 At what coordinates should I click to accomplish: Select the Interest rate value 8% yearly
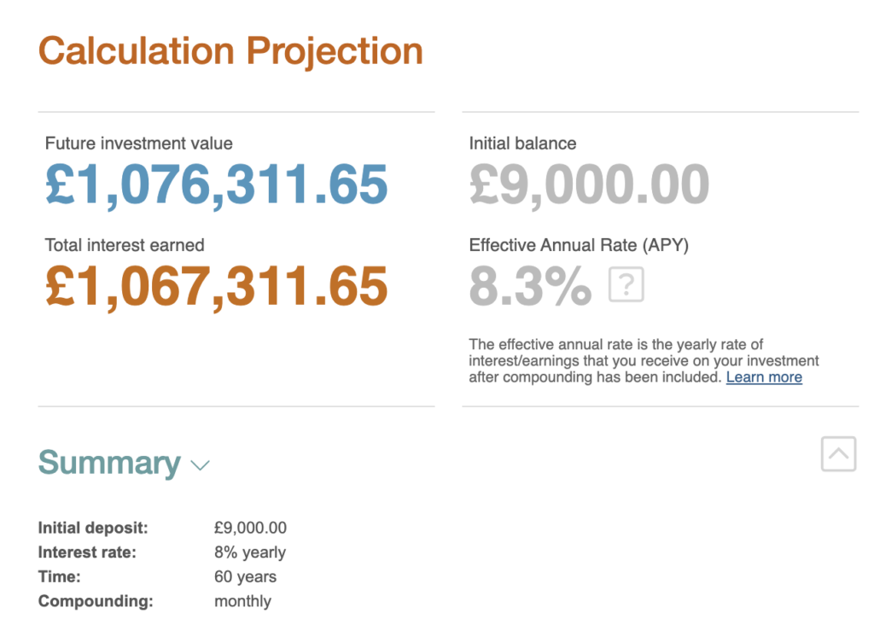[249, 552]
